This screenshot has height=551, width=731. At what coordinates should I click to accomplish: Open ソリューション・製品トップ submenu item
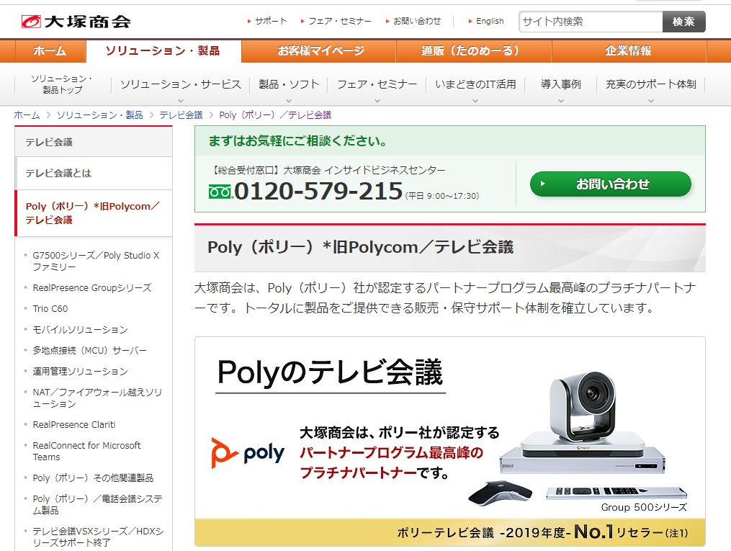point(62,84)
